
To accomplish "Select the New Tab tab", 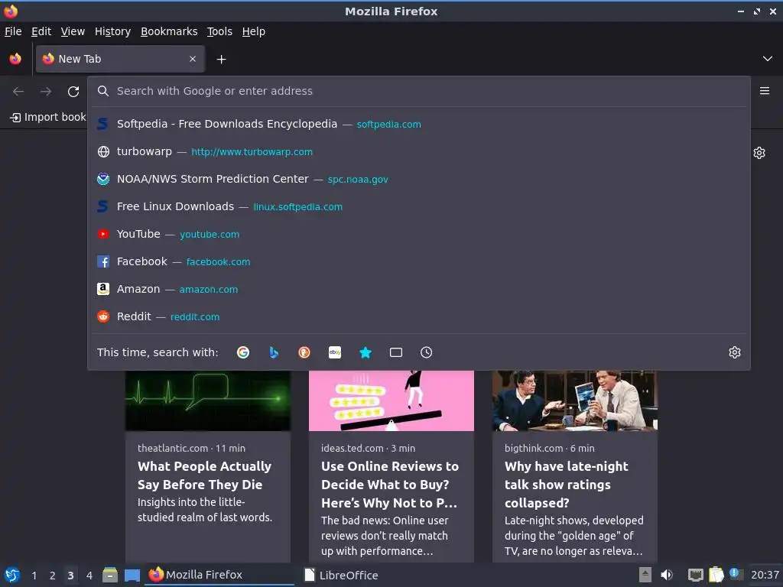I will click(120, 59).
